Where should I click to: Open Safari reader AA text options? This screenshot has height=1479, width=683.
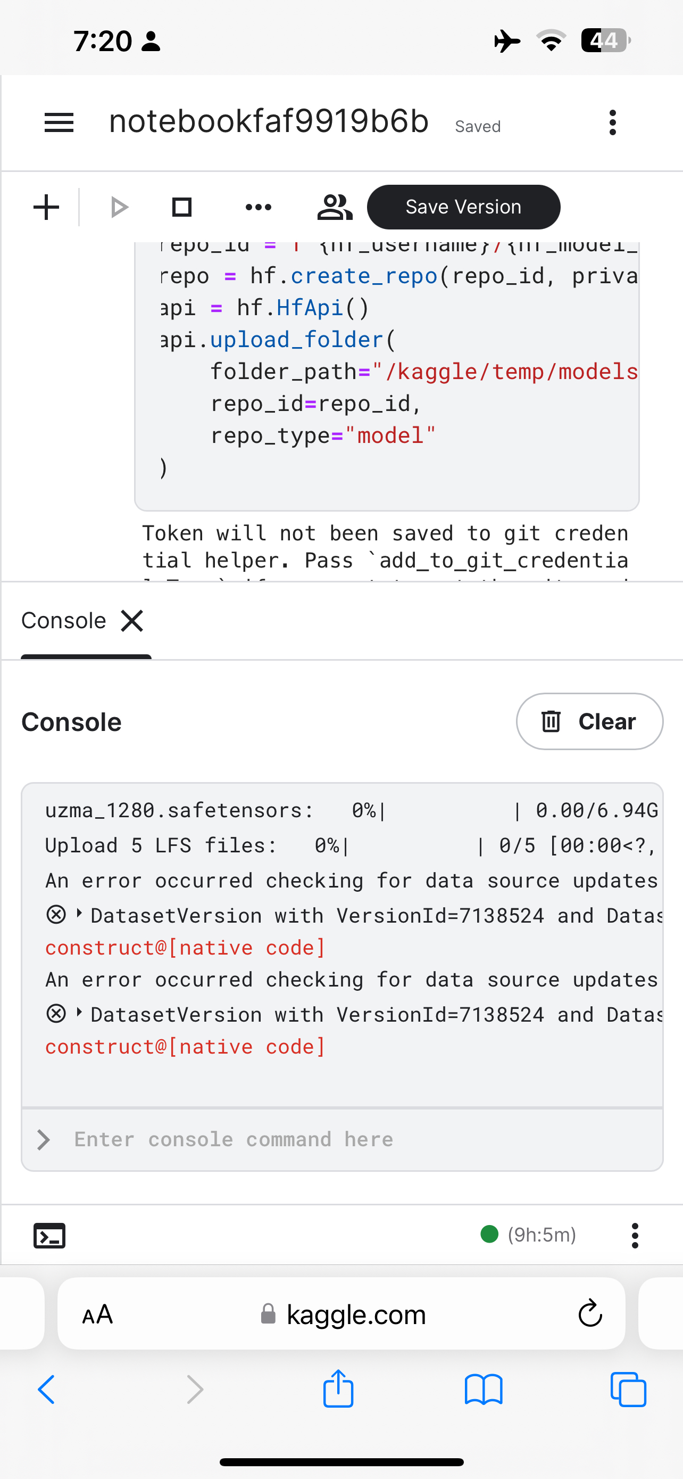[97, 1313]
